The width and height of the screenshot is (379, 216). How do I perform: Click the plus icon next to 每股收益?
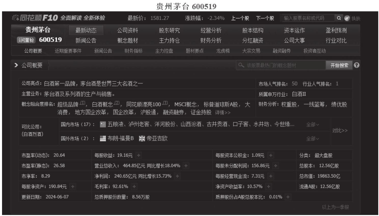[138, 155]
